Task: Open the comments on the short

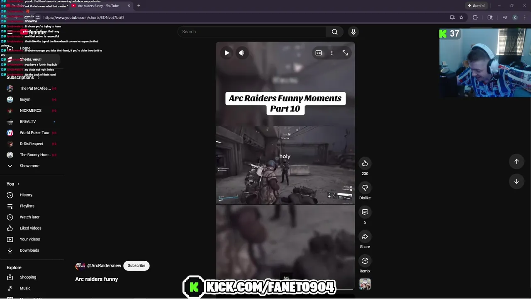Action: coord(365,212)
